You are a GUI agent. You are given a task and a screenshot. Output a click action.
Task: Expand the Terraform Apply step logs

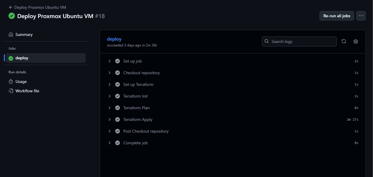coord(110,119)
